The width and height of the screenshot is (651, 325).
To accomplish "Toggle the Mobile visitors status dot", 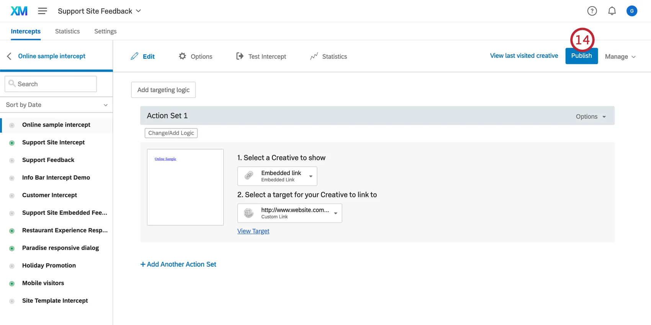I will [x=12, y=284].
